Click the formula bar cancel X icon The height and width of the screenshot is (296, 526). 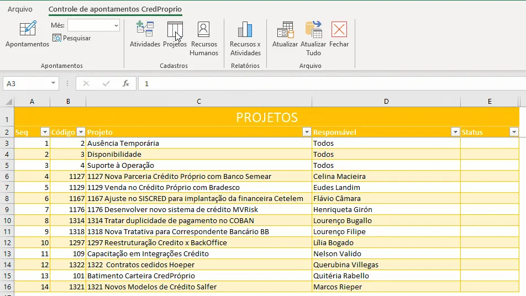(x=86, y=83)
